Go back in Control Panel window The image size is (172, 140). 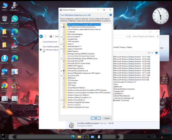tap(41, 37)
